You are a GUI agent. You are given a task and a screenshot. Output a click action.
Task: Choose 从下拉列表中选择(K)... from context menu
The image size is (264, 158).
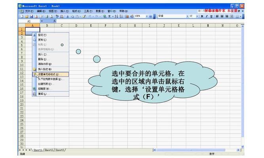(x=51, y=79)
